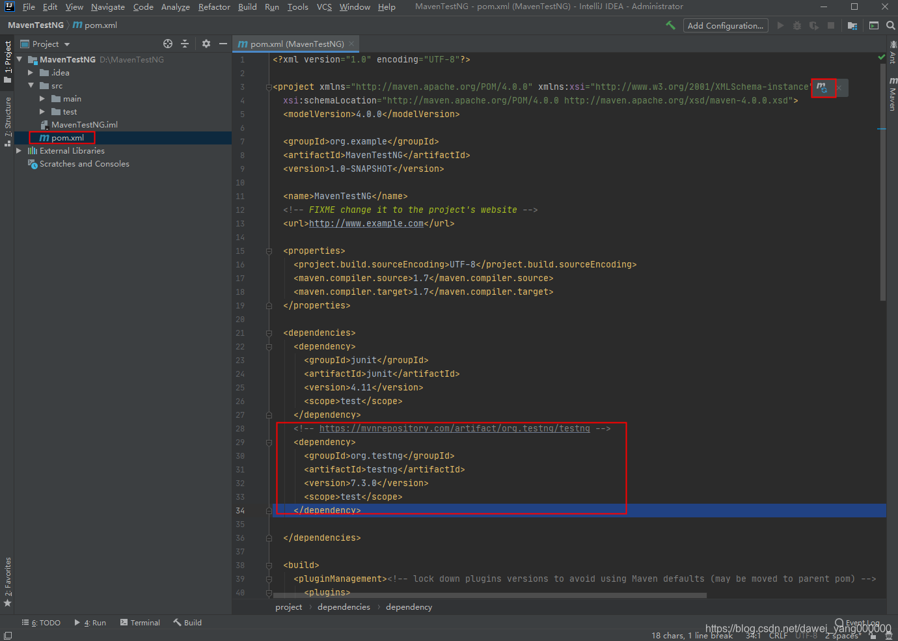Close the pom.xml editor tab
898x641 pixels.
click(351, 44)
